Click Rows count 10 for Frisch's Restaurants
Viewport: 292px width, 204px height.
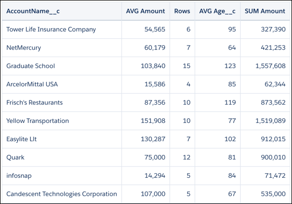(x=187, y=103)
